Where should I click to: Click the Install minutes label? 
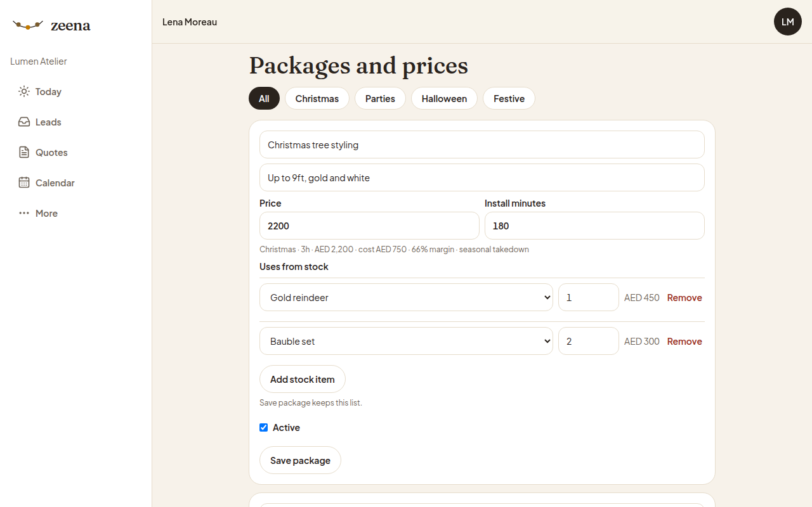515,203
